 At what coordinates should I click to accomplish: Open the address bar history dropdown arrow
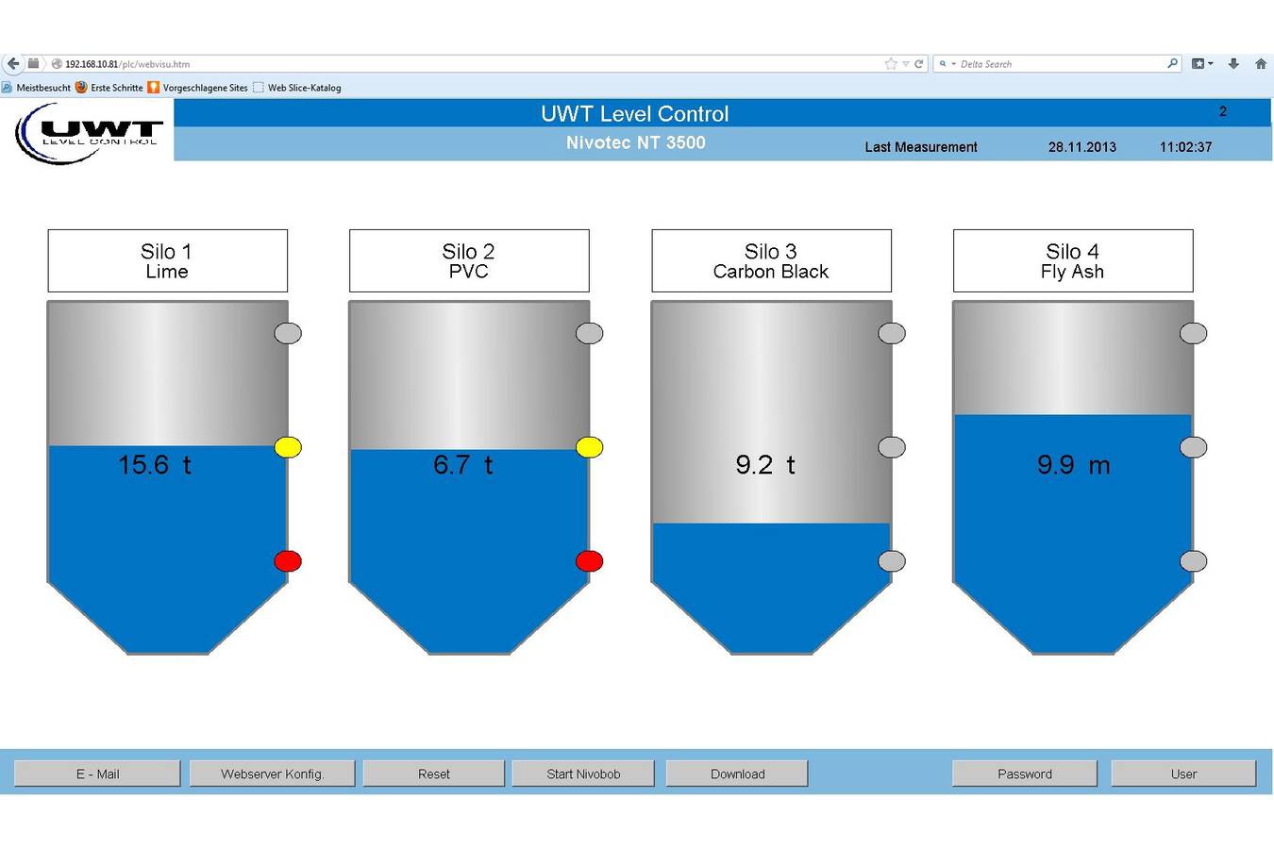coord(906,64)
